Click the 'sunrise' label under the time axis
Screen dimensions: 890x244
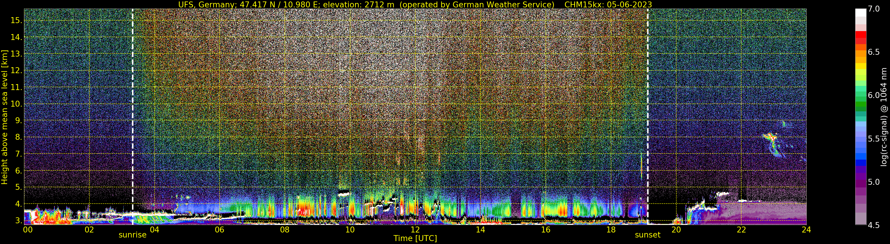(x=133, y=235)
